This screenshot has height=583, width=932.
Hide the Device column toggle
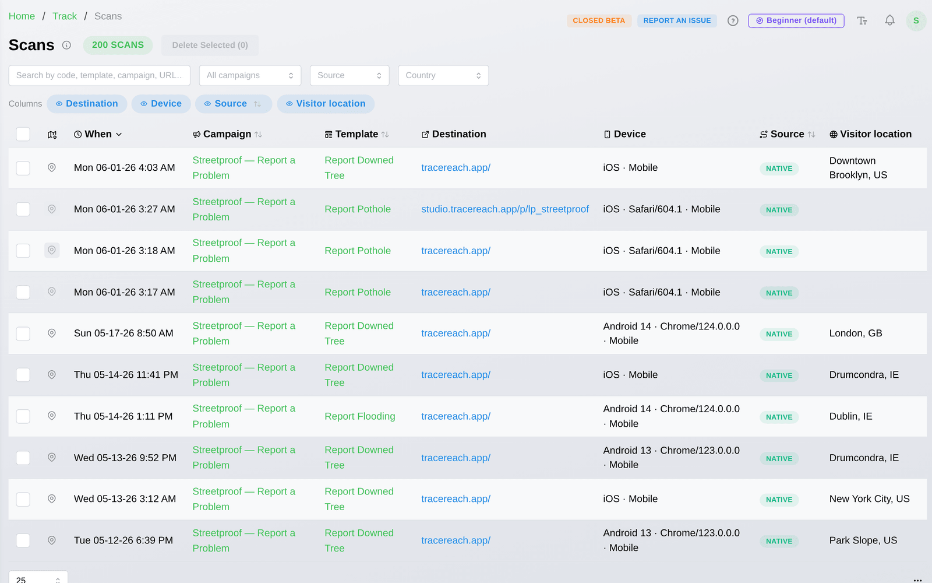tap(161, 104)
